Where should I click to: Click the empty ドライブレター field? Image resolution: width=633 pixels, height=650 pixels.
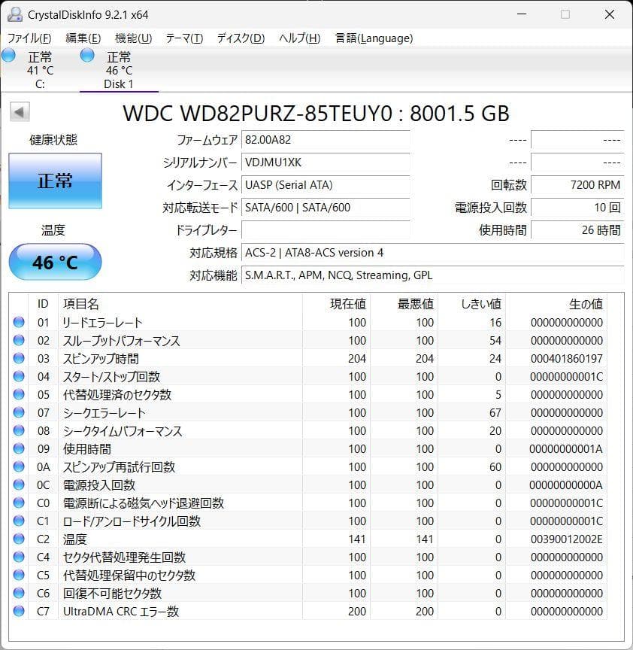(x=326, y=229)
